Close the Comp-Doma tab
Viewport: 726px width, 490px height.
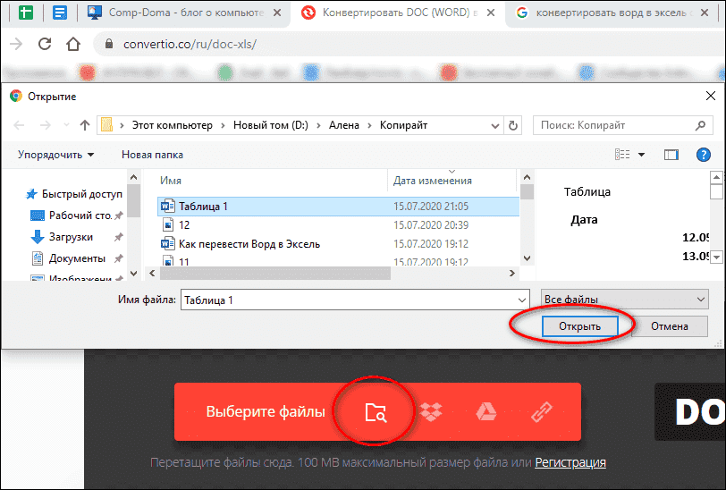point(277,13)
